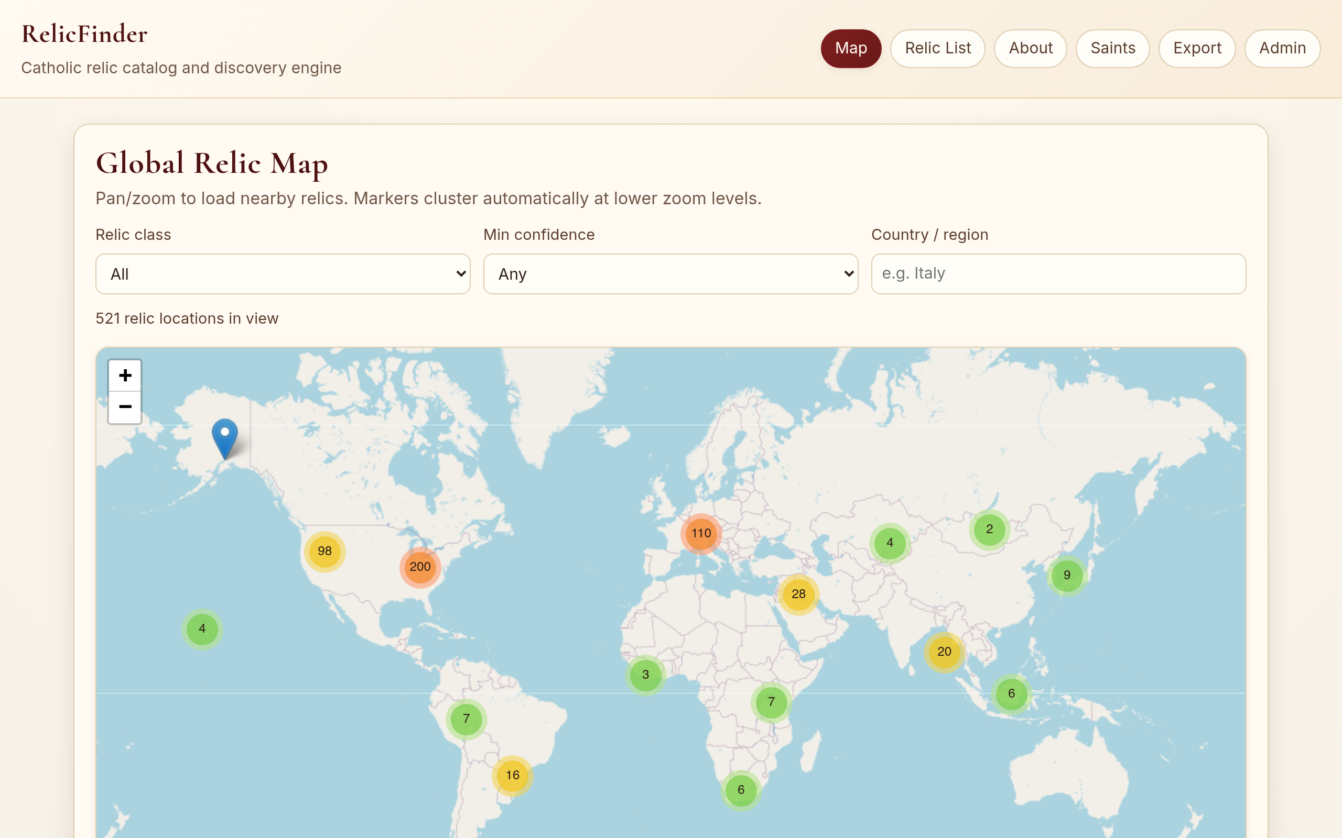
Task: Zoom in using the map plus control
Action: coord(124,375)
